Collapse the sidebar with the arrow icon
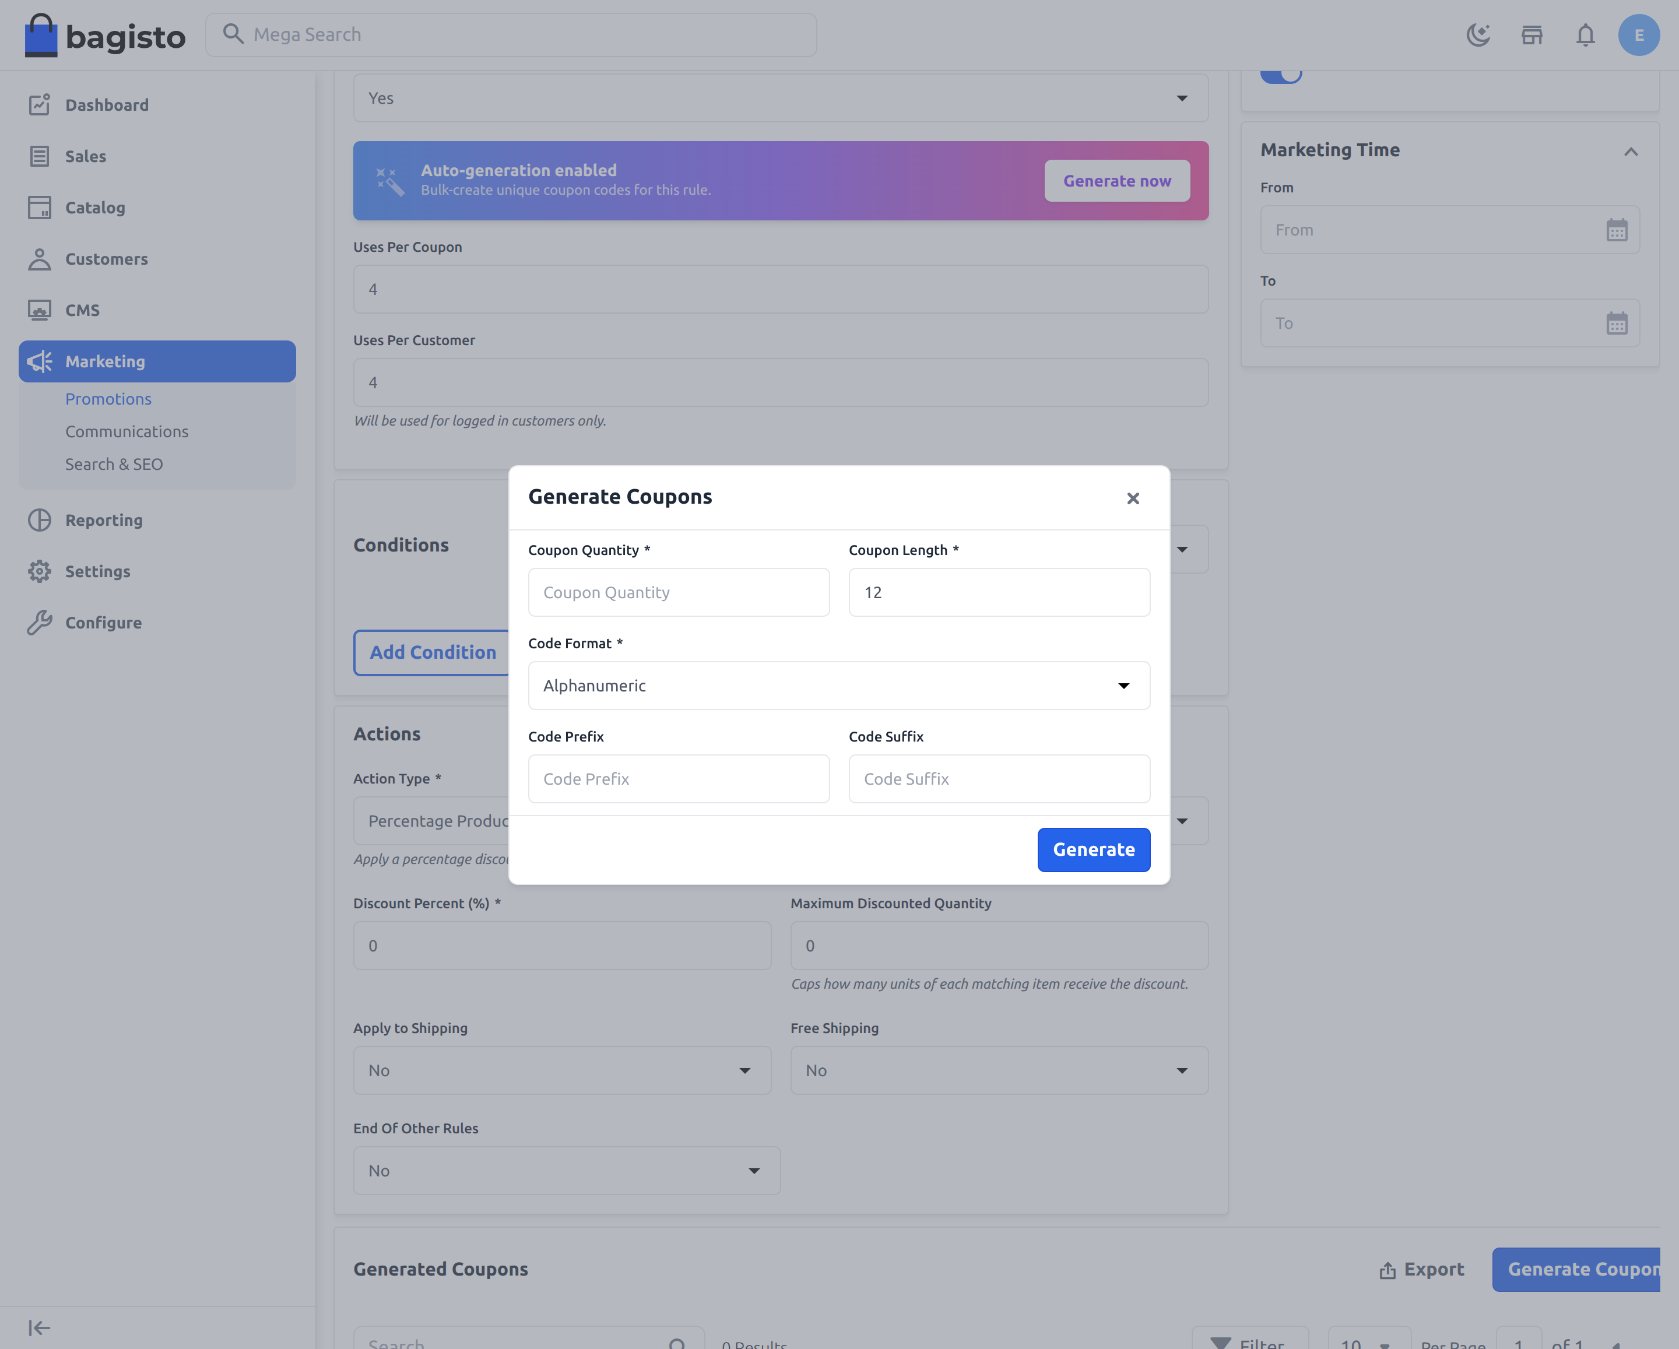Viewport: 1679px width, 1349px height. point(40,1328)
